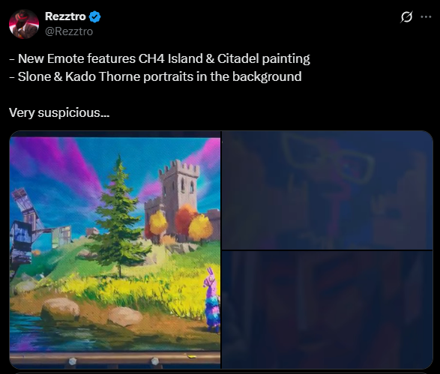Open the @Rezztro handle link
Screen dimensions: 440x374
69,31
